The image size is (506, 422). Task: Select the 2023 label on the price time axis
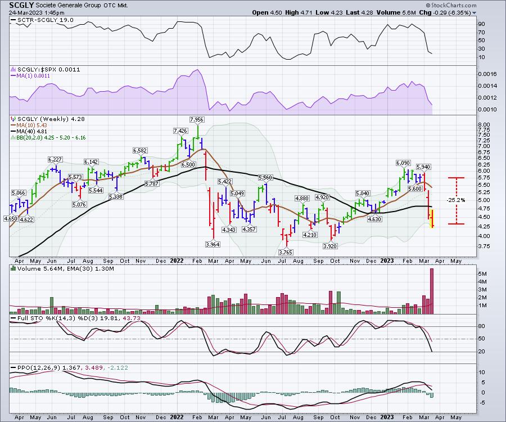point(387,261)
